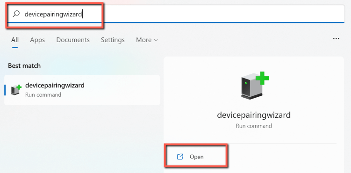Select the All tab
351x173 pixels.
click(x=15, y=40)
